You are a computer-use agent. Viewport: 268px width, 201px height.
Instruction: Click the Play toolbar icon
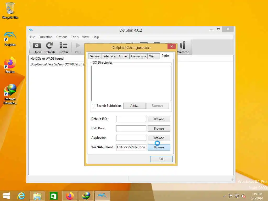[x=78, y=48]
